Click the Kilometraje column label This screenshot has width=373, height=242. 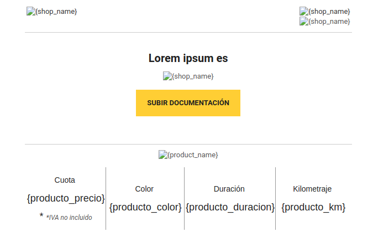tap(312, 189)
